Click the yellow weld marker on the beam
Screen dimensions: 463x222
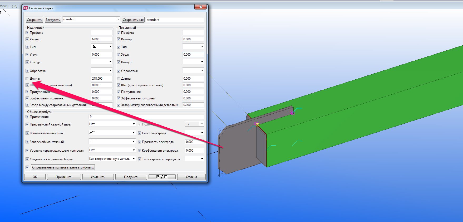pos(258,125)
